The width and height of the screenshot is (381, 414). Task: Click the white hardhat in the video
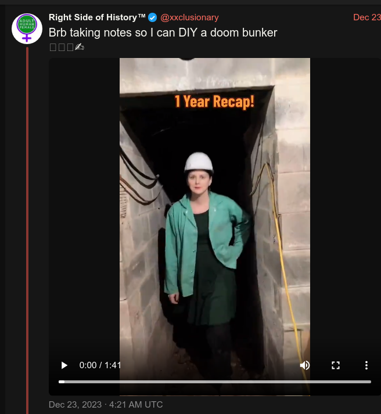coord(199,161)
